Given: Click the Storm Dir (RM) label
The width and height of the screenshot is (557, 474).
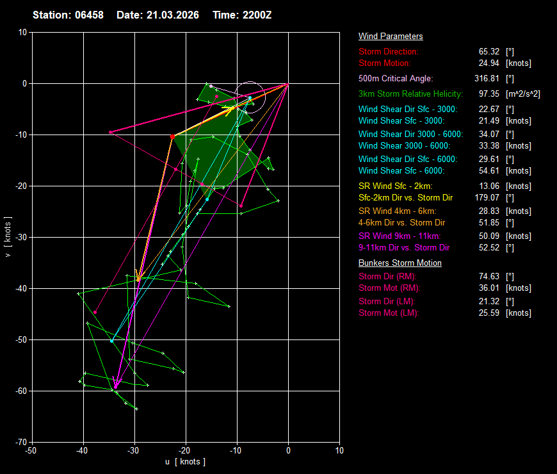Looking at the screenshot, I should click(x=387, y=276).
